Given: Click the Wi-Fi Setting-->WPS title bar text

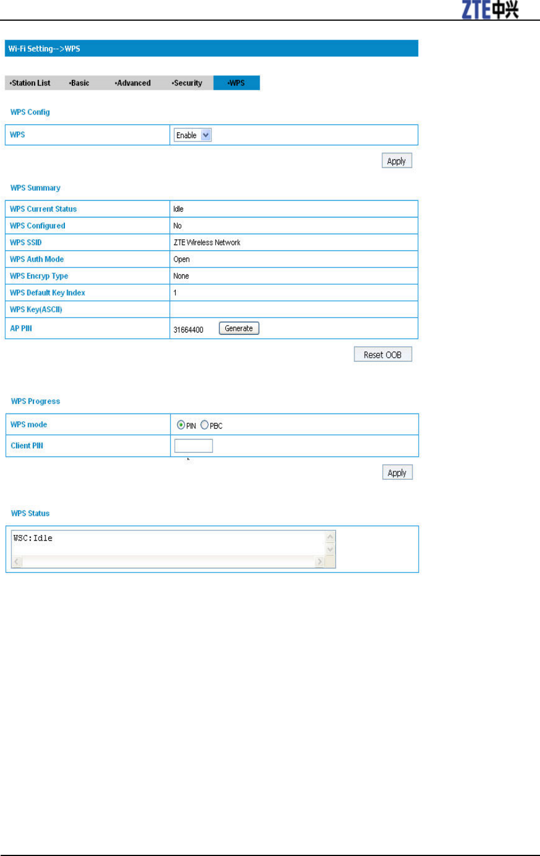Looking at the screenshot, I should click(x=44, y=49).
